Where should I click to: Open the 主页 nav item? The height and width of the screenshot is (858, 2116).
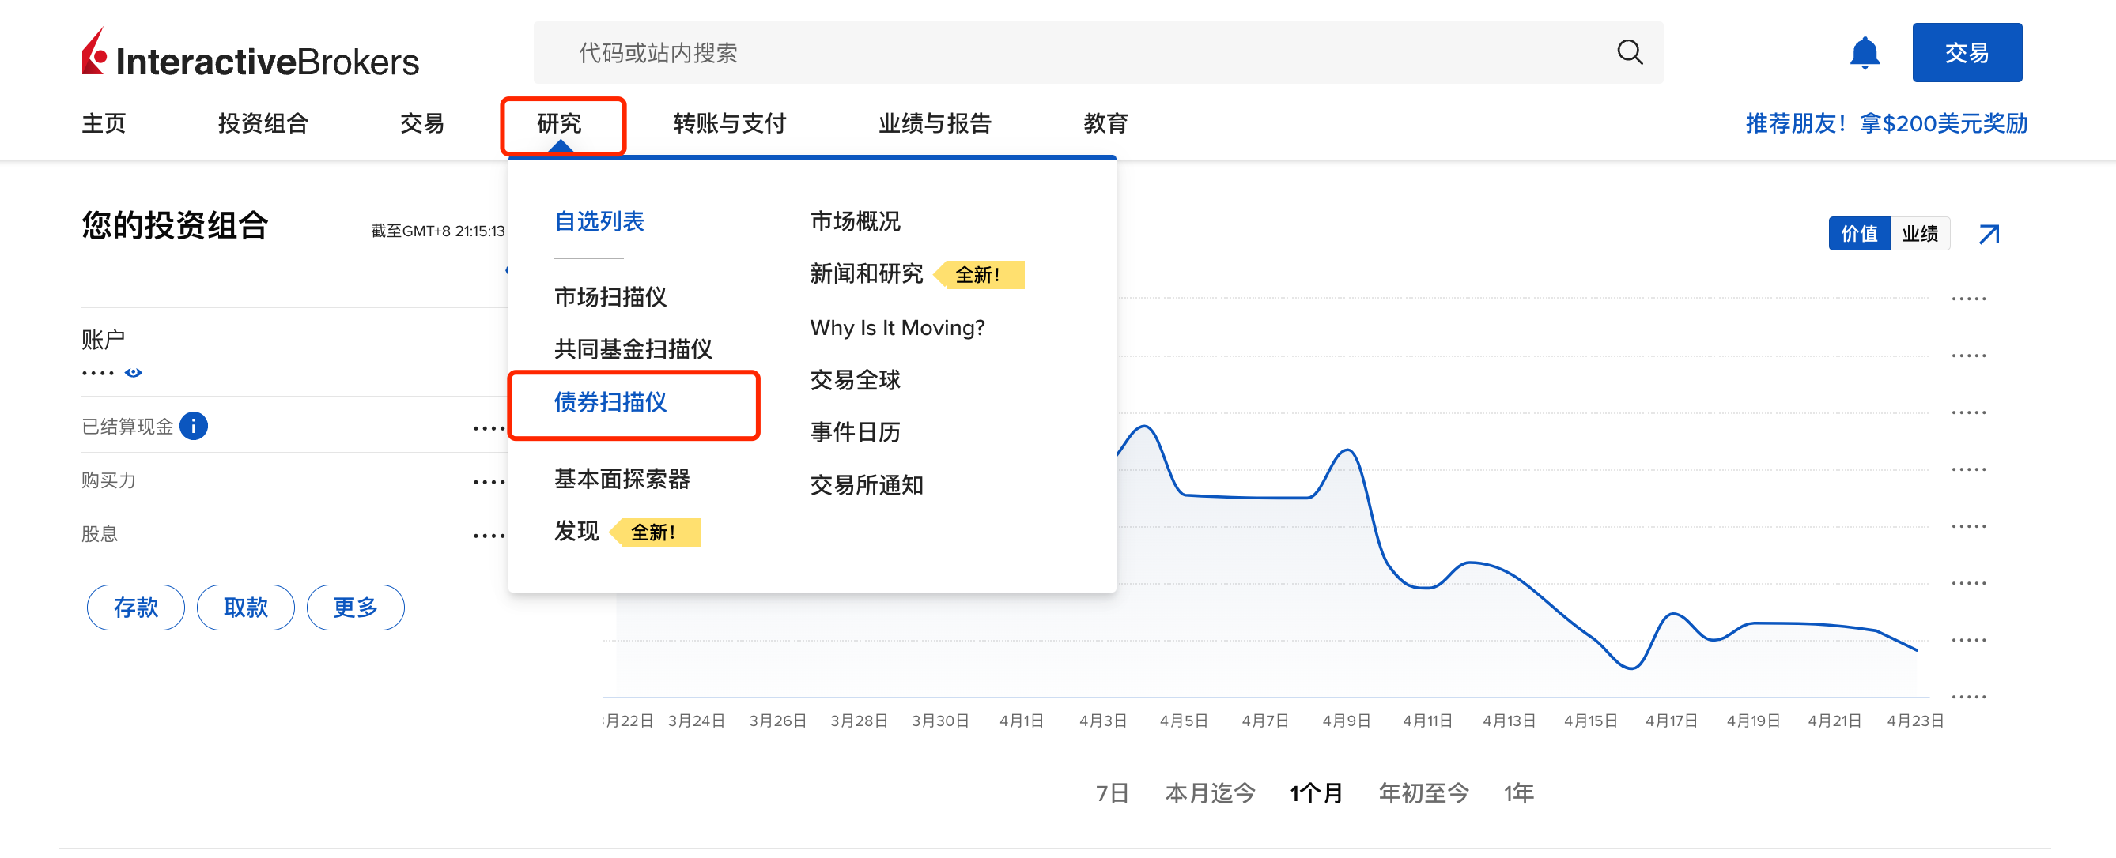pyautogui.click(x=104, y=123)
